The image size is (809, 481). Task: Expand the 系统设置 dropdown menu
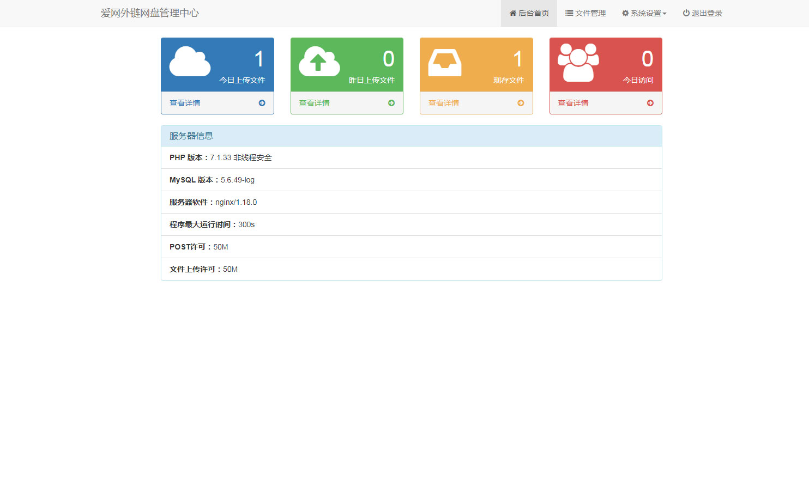pos(644,13)
